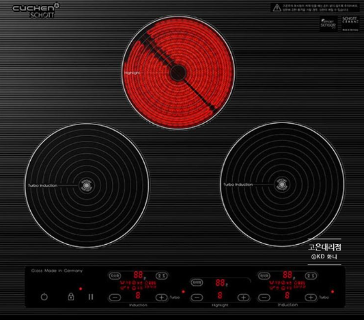Tap the Highlight 88 timer display
This screenshot has height=320, width=364.
[x=220, y=282]
